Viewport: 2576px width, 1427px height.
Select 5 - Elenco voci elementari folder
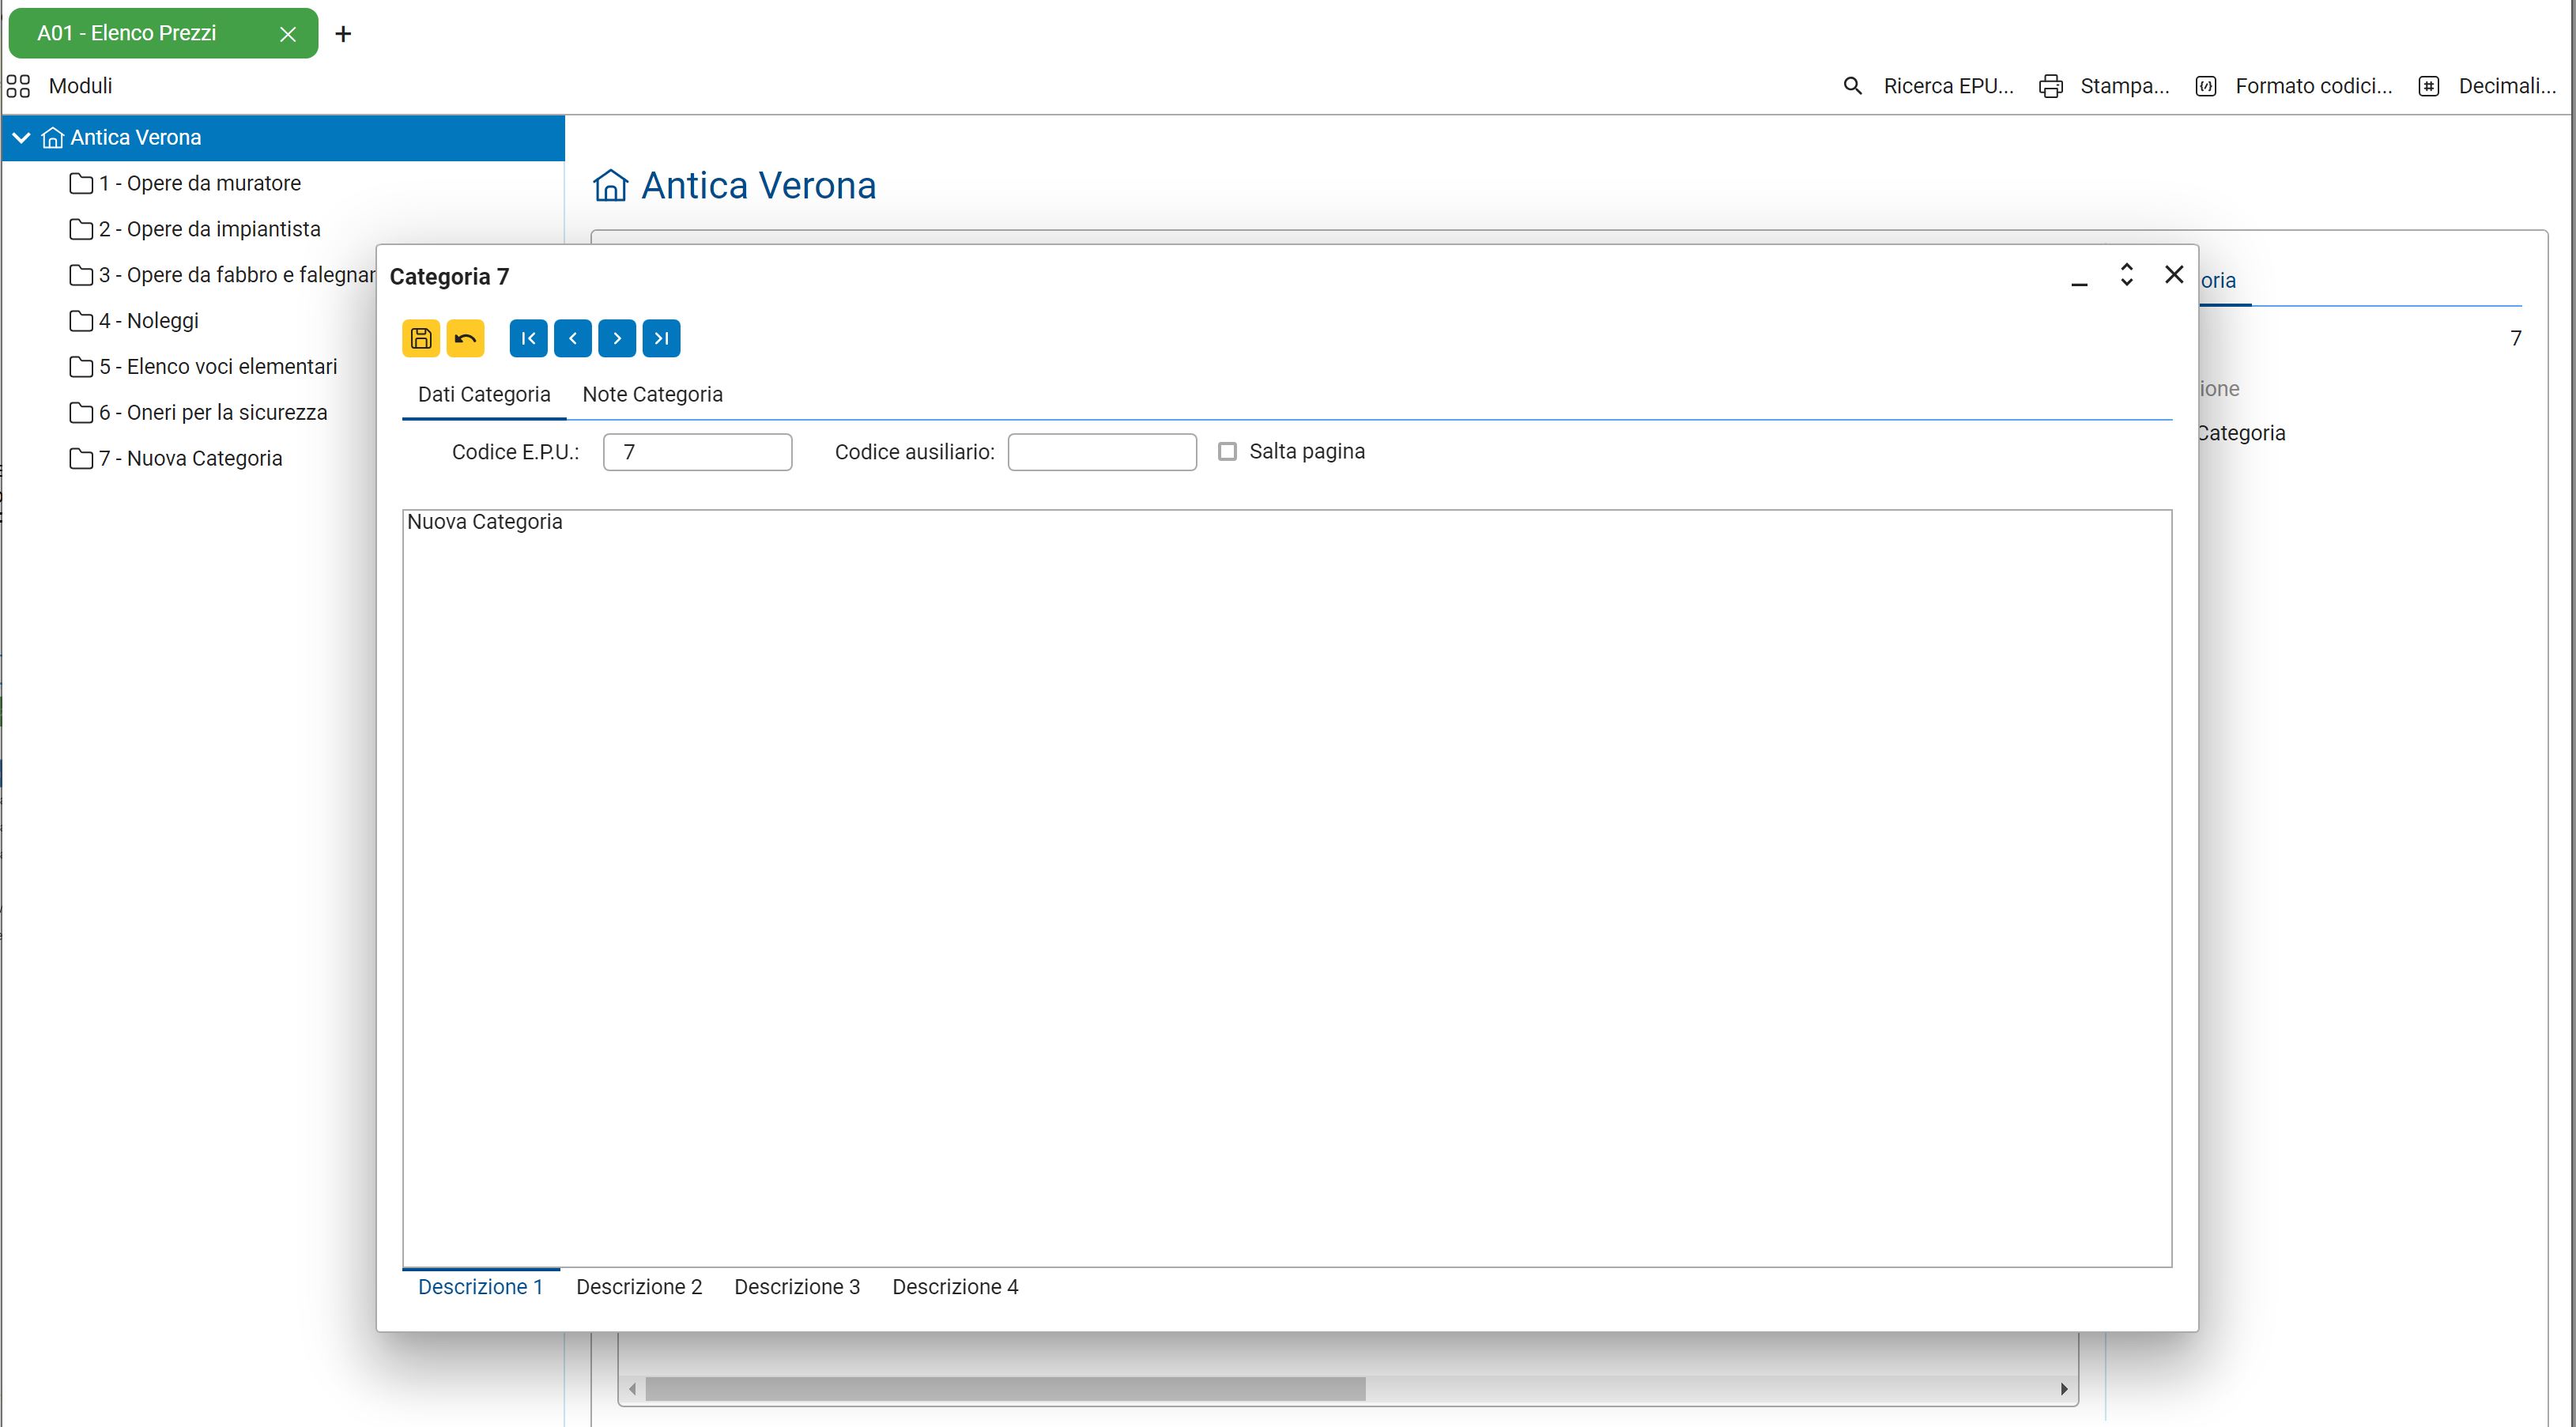(x=217, y=367)
